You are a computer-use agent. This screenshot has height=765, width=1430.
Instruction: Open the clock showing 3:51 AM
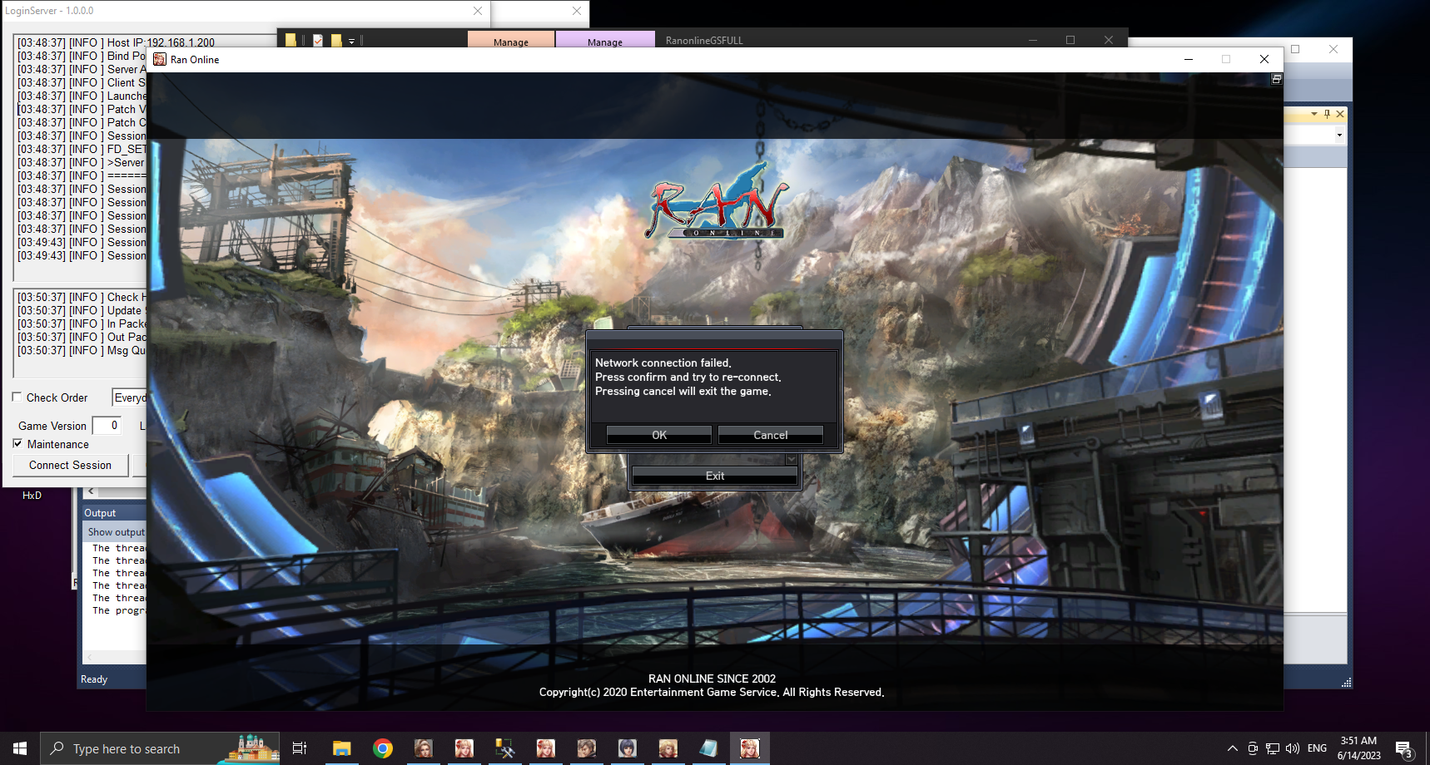coord(1358,748)
